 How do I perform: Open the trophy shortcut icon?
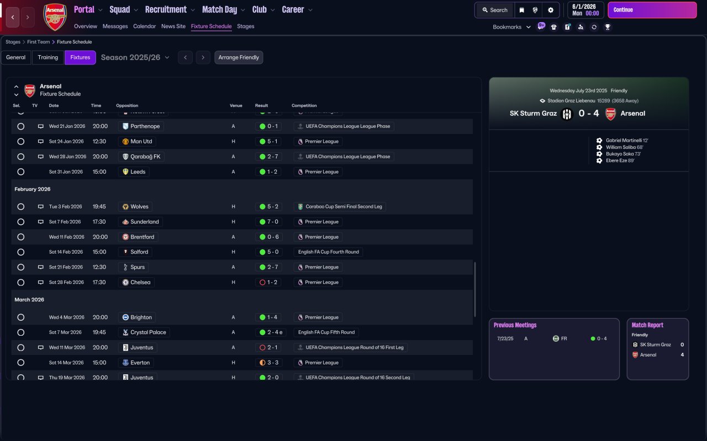[x=608, y=27]
